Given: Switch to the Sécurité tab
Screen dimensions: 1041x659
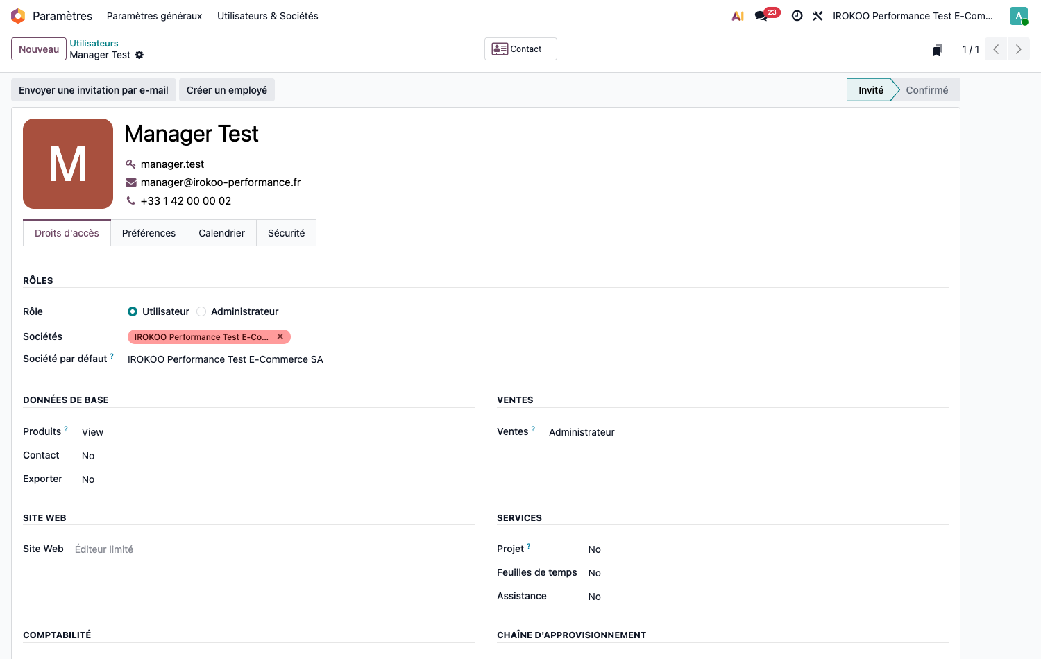Looking at the screenshot, I should 287,233.
